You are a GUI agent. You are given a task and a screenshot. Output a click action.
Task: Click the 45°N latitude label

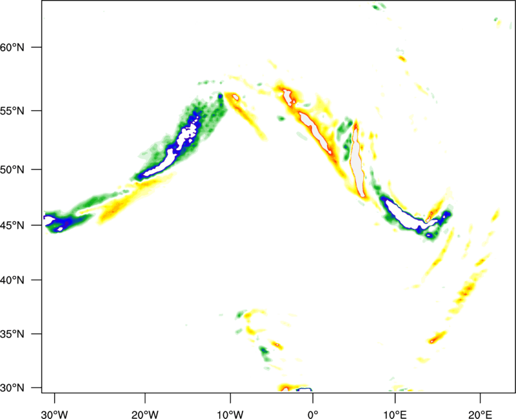tap(12, 226)
